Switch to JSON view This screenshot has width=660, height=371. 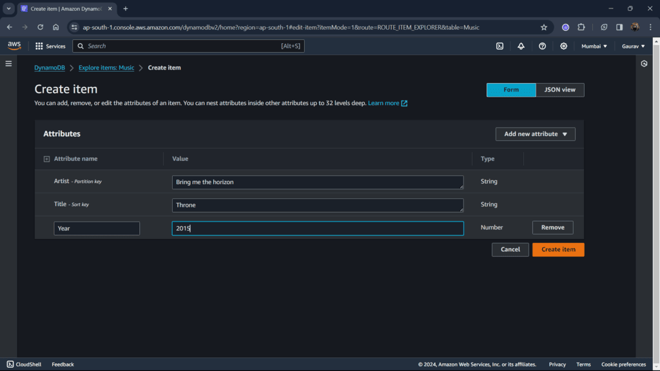click(560, 90)
